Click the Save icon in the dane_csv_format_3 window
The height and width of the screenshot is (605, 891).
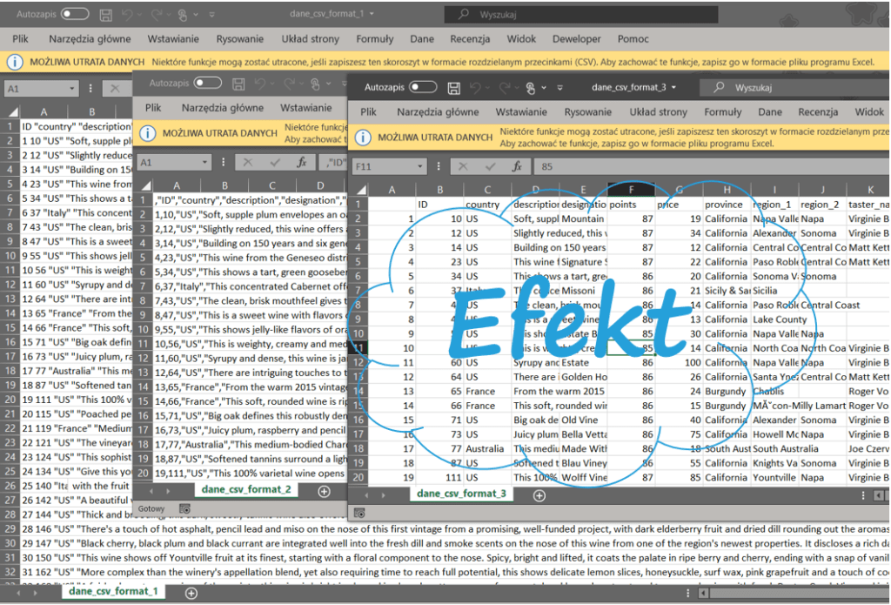pyautogui.click(x=453, y=88)
